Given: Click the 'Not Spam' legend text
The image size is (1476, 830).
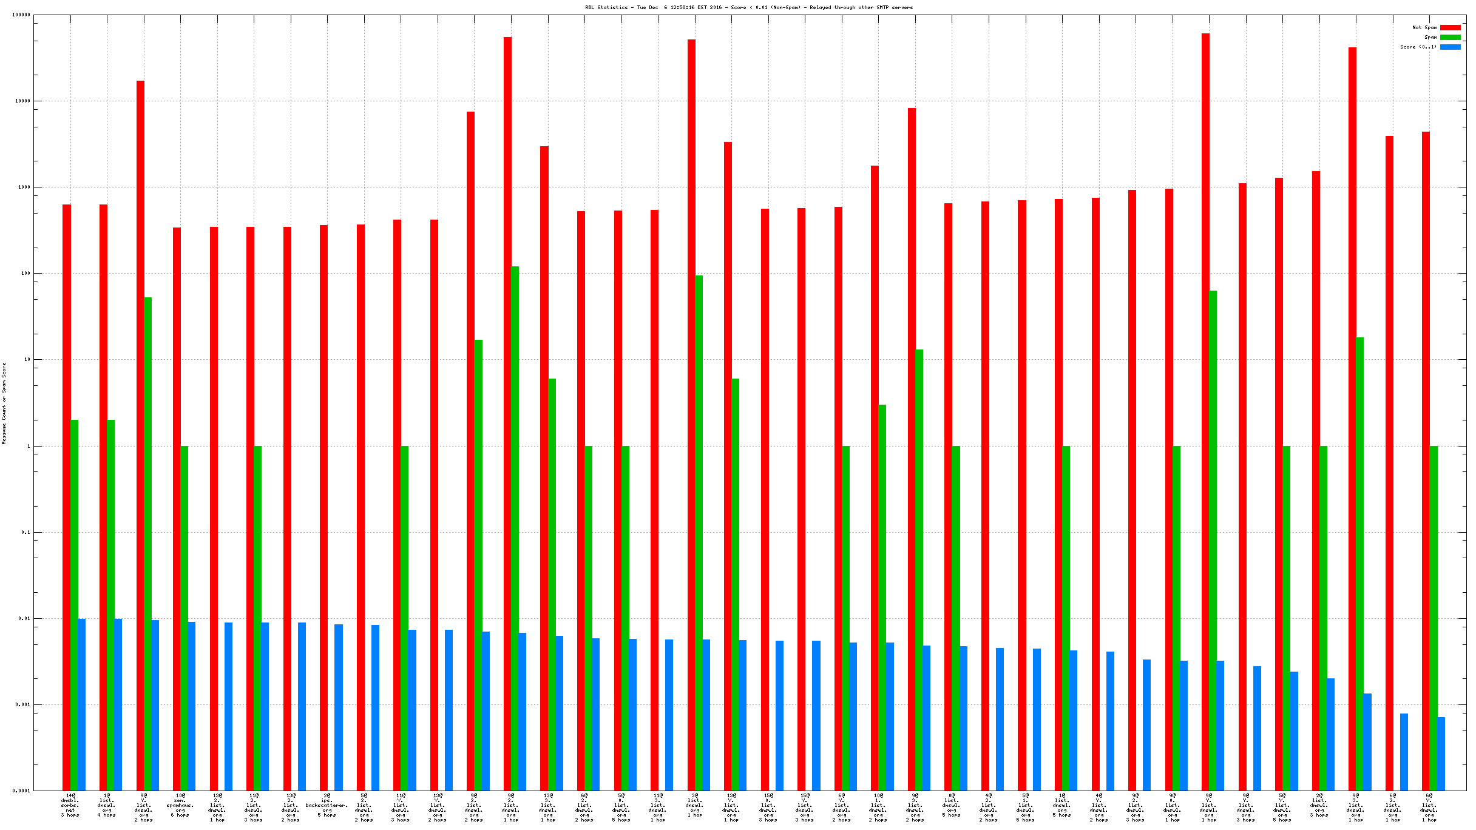Looking at the screenshot, I should [x=1424, y=28].
